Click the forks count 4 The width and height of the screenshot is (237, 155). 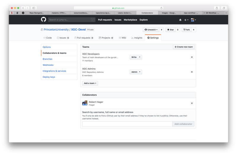[x=194, y=30]
